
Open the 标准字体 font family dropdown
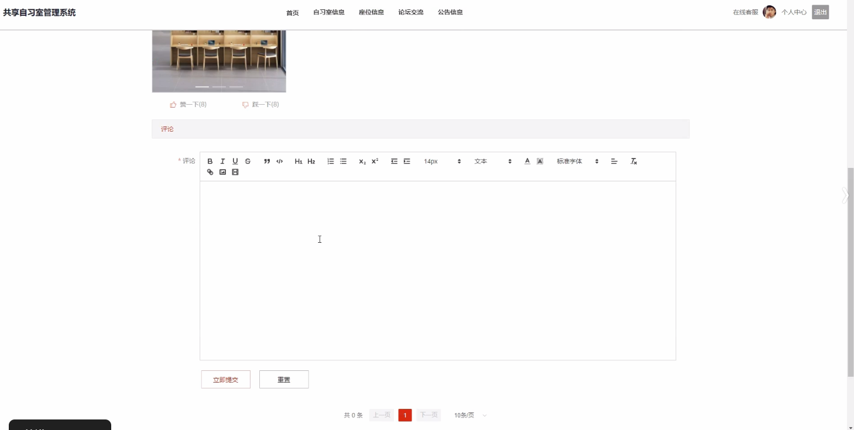tap(578, 161)
